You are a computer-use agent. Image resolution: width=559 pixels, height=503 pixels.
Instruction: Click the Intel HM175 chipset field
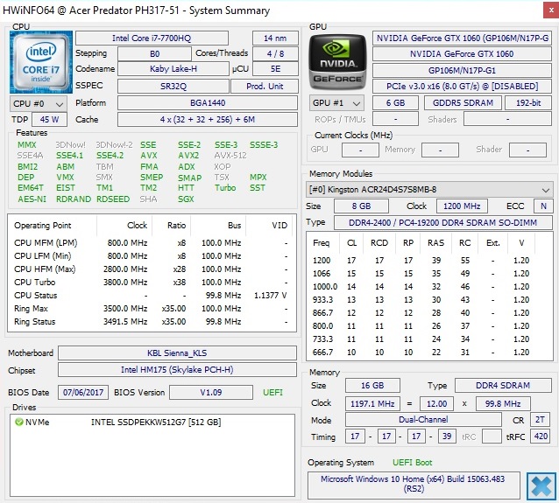(177, 370)
